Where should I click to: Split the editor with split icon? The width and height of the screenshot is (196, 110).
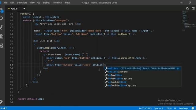tap(193, 9)
